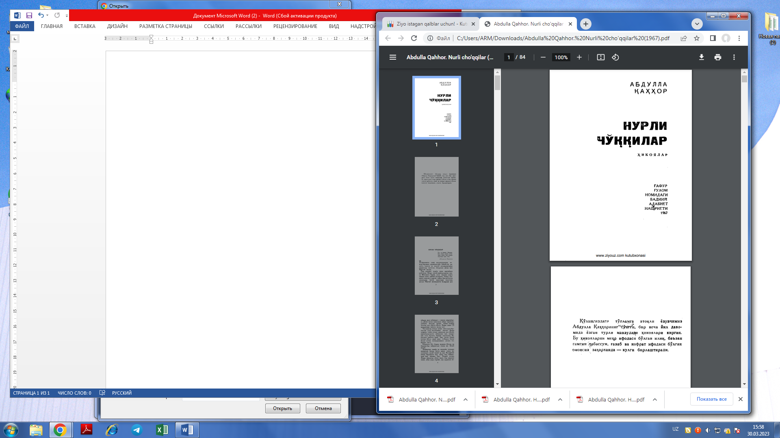Viewport: 780px width, 438px height.
Task: Expand Quick Access Toolbar customize arrow
Action: pyautogui.click(x=67, y=15)
